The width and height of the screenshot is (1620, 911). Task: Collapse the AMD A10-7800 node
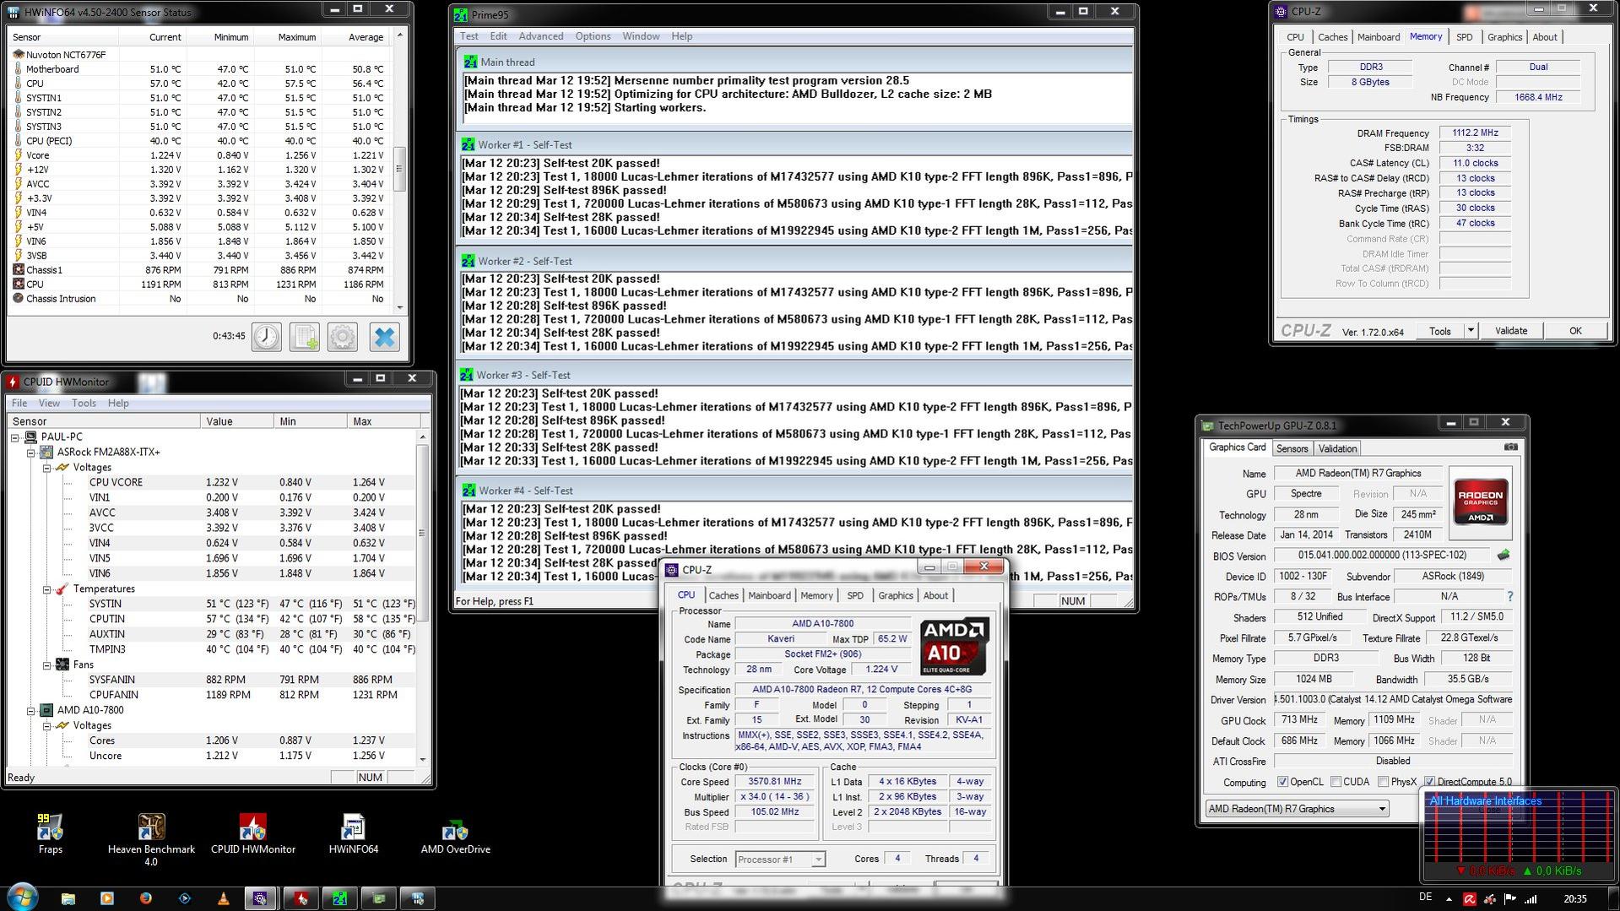pyautogui.click(x=31, y=711)
